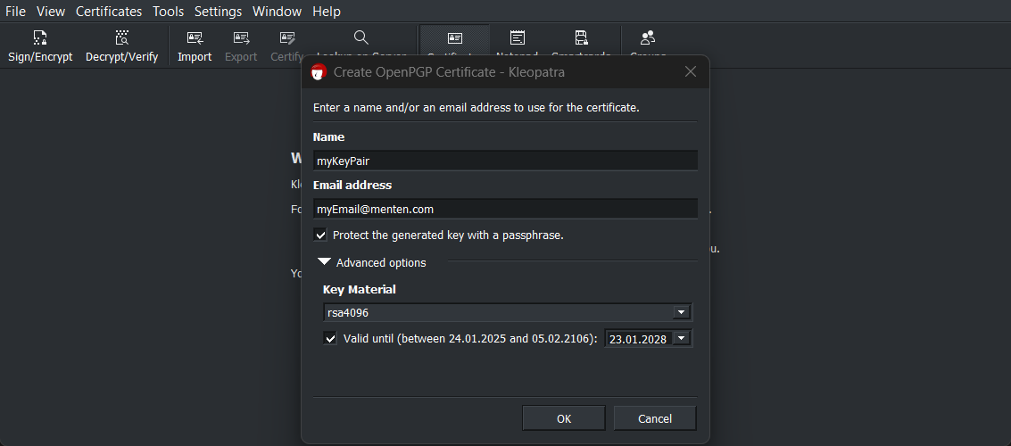The height and width of the screenshot is (446, 1011).
Task: Open the Decrypt/Verify tool
Action: 121,38
